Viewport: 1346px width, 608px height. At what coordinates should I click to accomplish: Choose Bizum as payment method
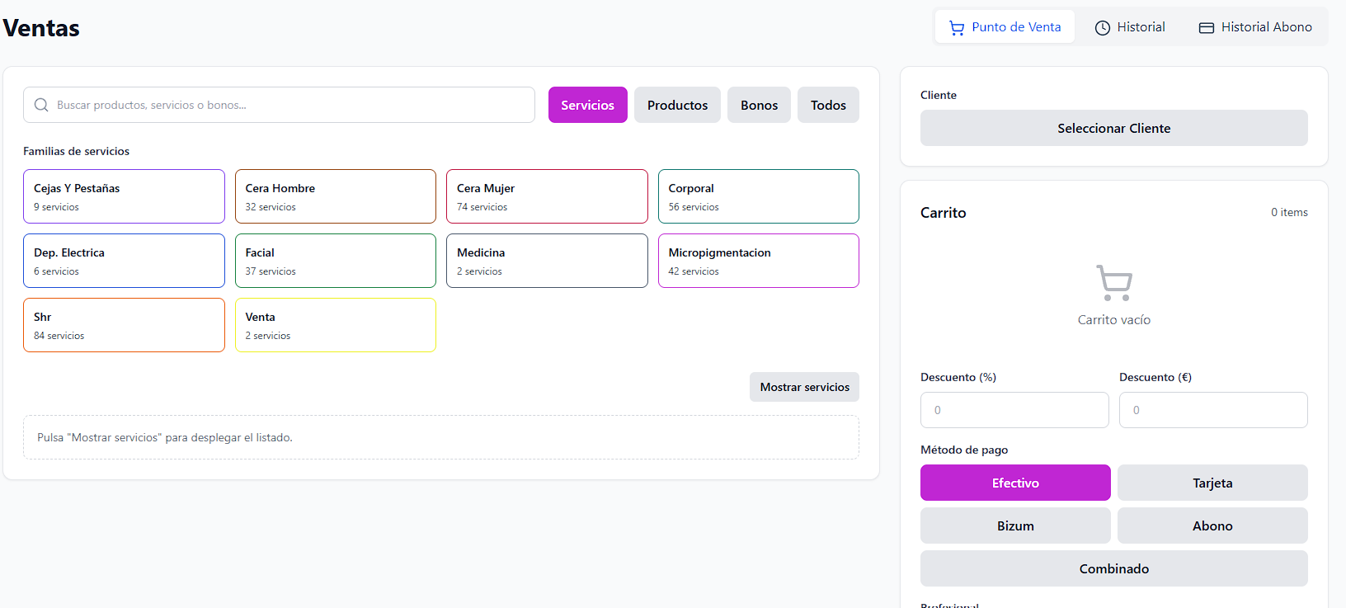tap(1015, 526)
